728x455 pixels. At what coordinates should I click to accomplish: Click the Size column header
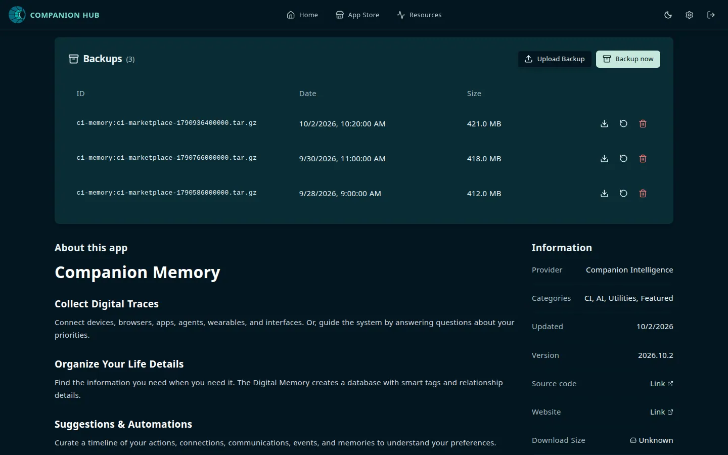pyautogui.click(x=474, y=94)
